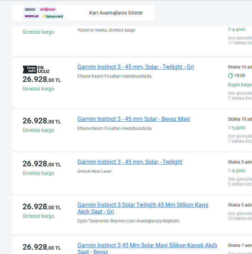
Task: Click 'Ücretsiz kargo' under Beymen offer price
Action: [38, 216]
